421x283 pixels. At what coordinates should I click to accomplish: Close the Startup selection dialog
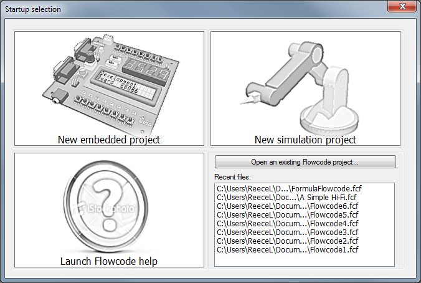[x=402, y=6]
